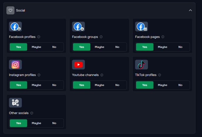Select No for TikTok profiles
The image size is (202, 137).
click(x=180, y=85)
